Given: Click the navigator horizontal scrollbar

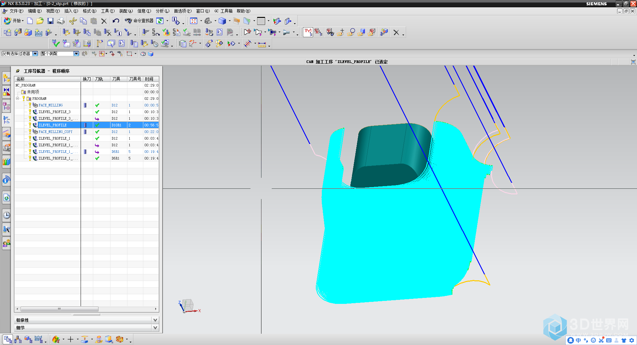Looking at the screenshot, I should (59, 309).
